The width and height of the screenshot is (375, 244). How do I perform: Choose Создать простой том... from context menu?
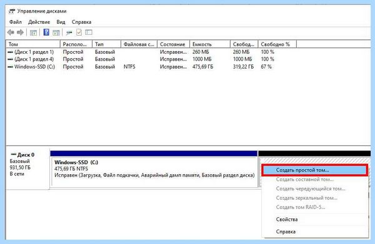(x=315, y=170)
